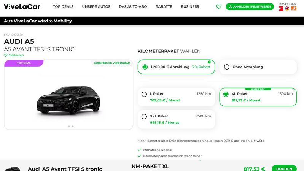Open the wishlist heart icon in header

tap(219, 6)
